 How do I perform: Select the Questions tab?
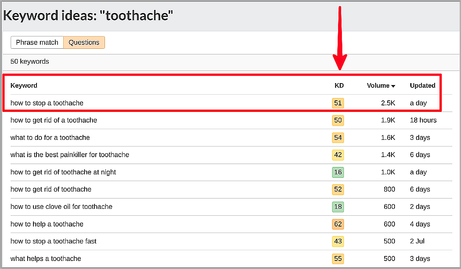click(84, 43)
